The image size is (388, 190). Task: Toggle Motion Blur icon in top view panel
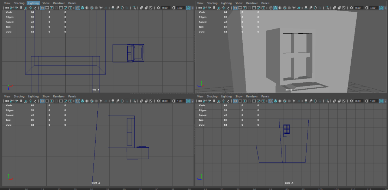click(117, 8)
